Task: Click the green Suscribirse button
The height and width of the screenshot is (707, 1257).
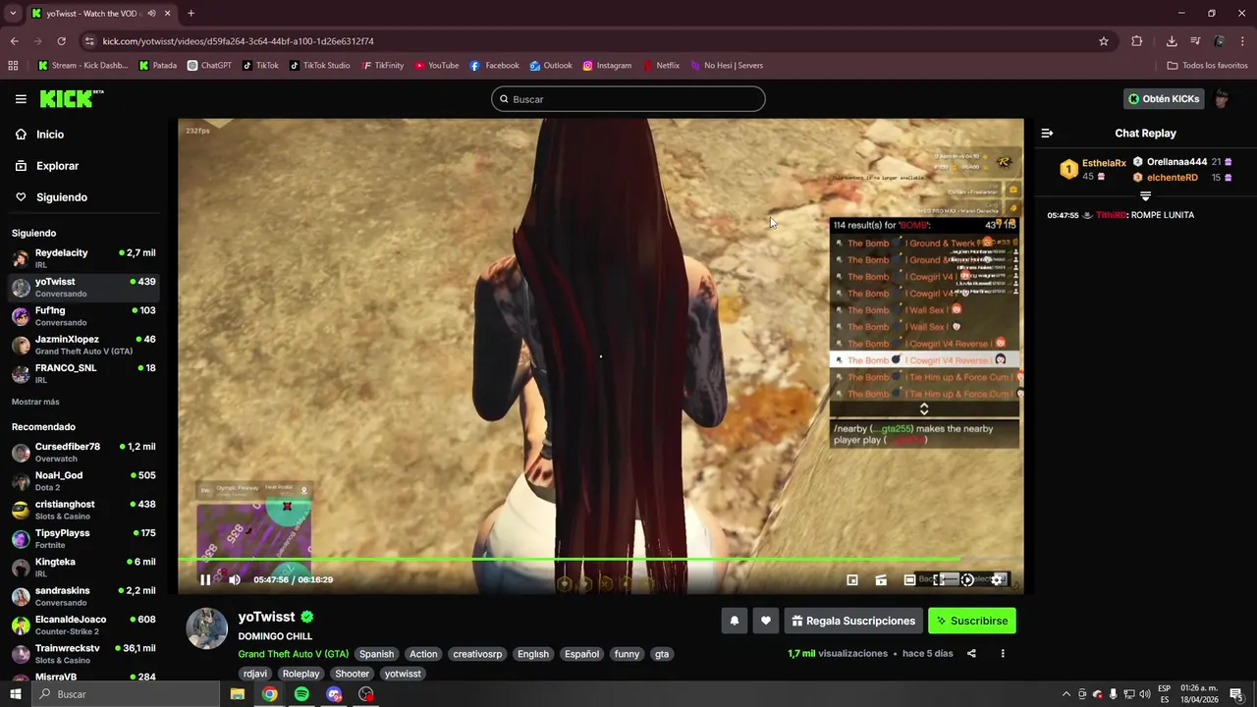Action: tap(972, 621)
